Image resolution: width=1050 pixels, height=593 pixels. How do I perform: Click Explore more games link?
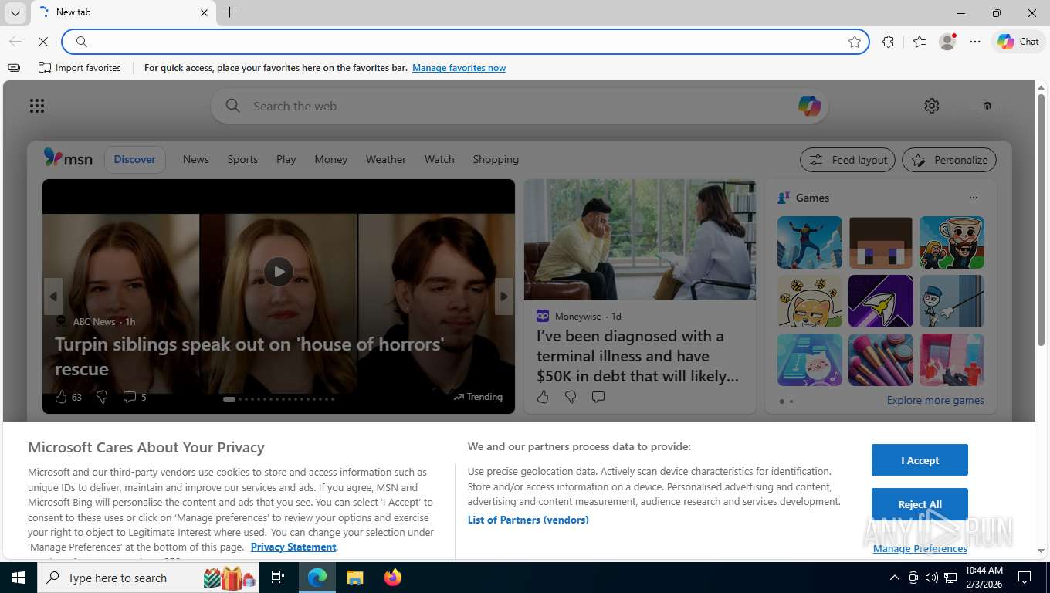tap(935, 400)
